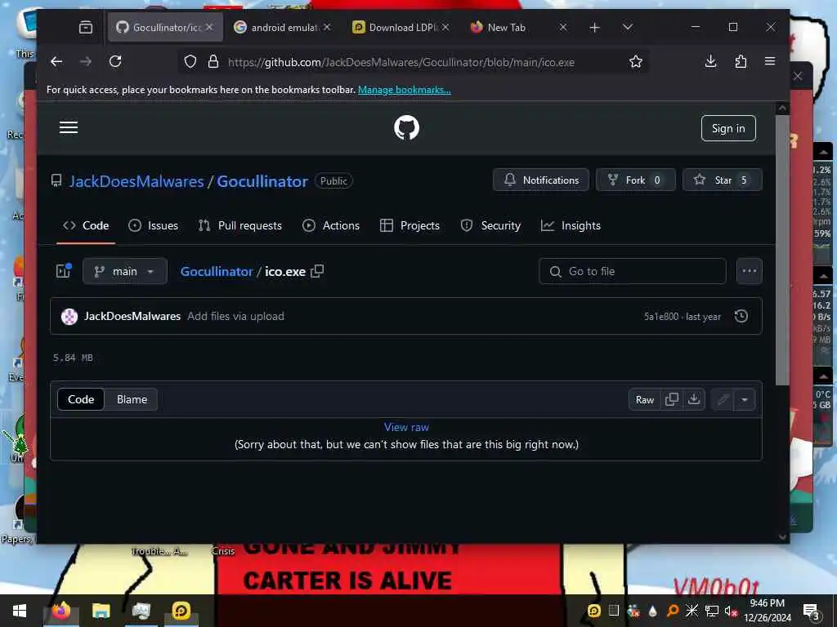Open the Security tab
Screen dimensions: 837x627
coord(490,225)
